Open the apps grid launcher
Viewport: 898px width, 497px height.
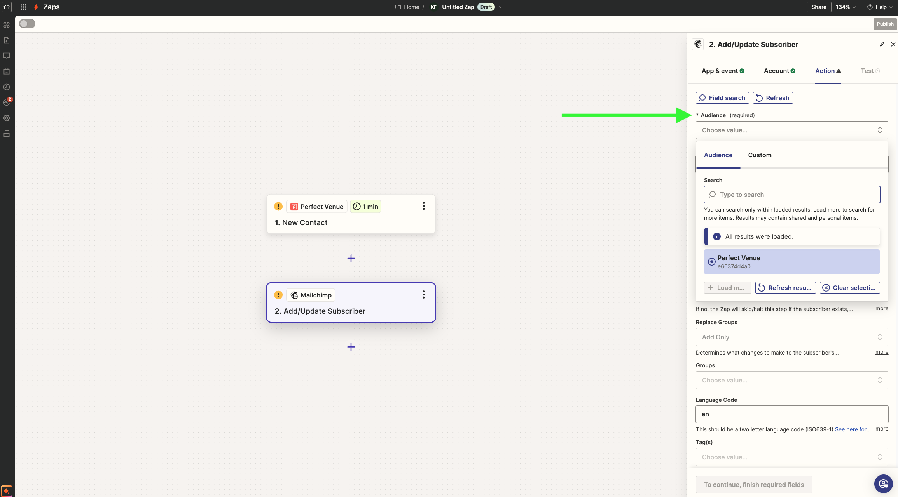[x=23, y=7]
